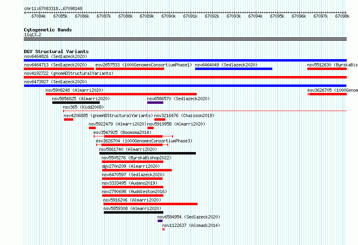The width and height of the screenshot is (358, 245).
Task: Select nsv5856825 (Almarri2020) label
Action: (x=81, y=99)
